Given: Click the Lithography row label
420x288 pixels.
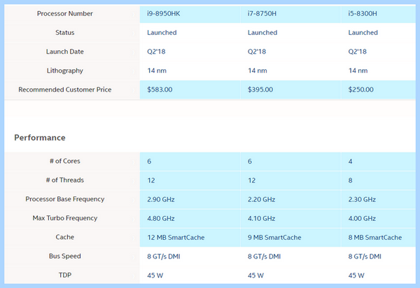Looking at the screenshot, I should pyautogui.click(x=65, y=71).
